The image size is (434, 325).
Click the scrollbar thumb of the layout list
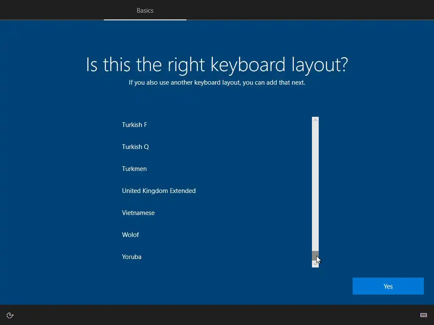pos(315,256)
